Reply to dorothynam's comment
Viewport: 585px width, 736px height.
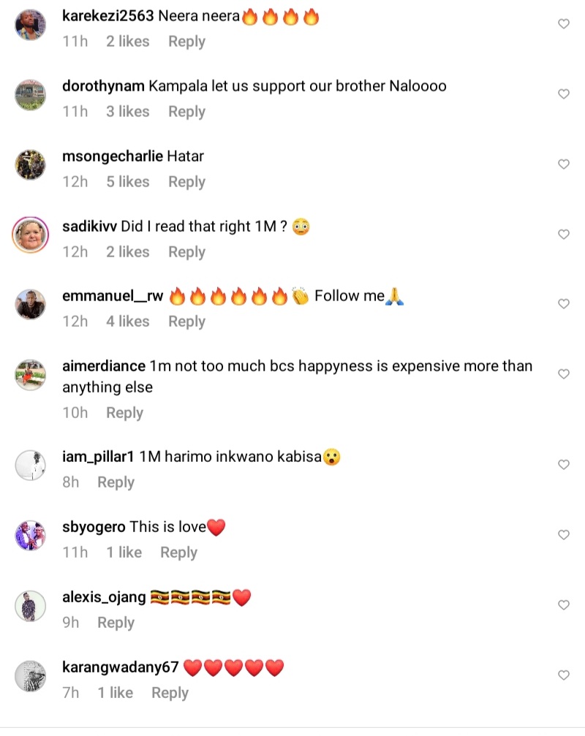[x=186, y=112]
